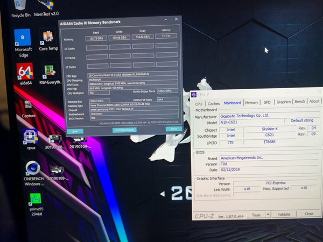
Task: Open SPD tab in CPU-Z
Action: [267, 102]
